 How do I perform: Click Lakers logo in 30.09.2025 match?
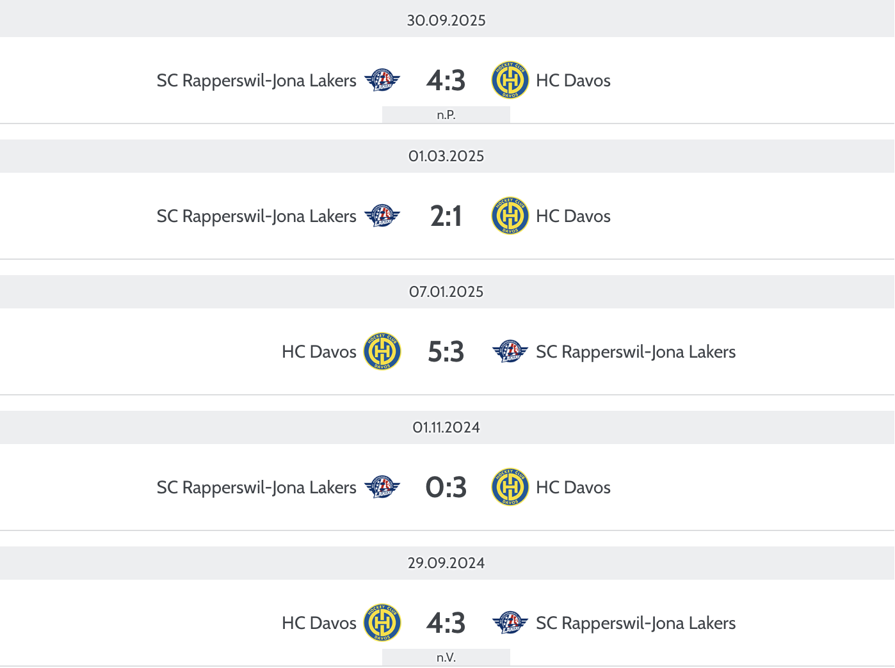coord(382,81)
